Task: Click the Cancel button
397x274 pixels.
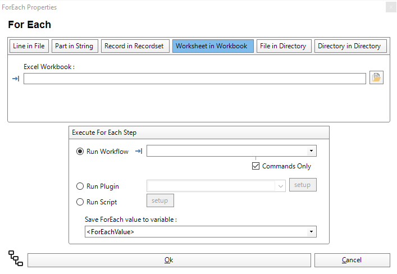Action: pyautogui.click(x=352, y=260)
